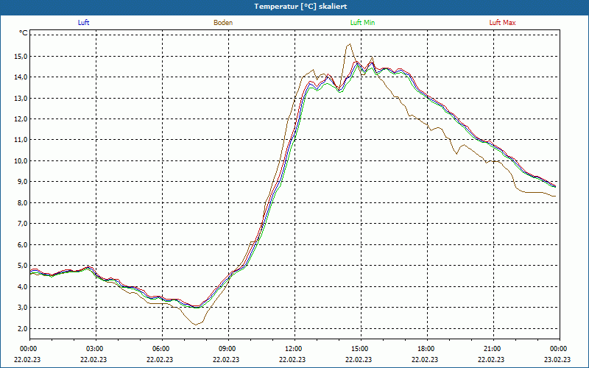Click the 9,0 y-axis value
Screen dimensions: 589x368
23,182
